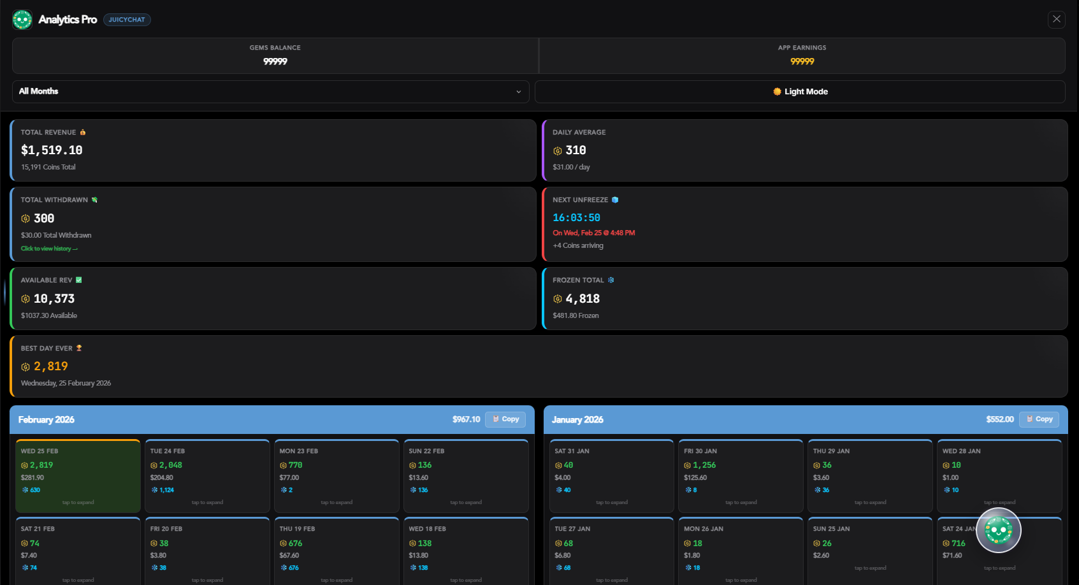Click the Total Revenue money bag icon
This screenshot has height=585, width=1079.
[83, 133]
